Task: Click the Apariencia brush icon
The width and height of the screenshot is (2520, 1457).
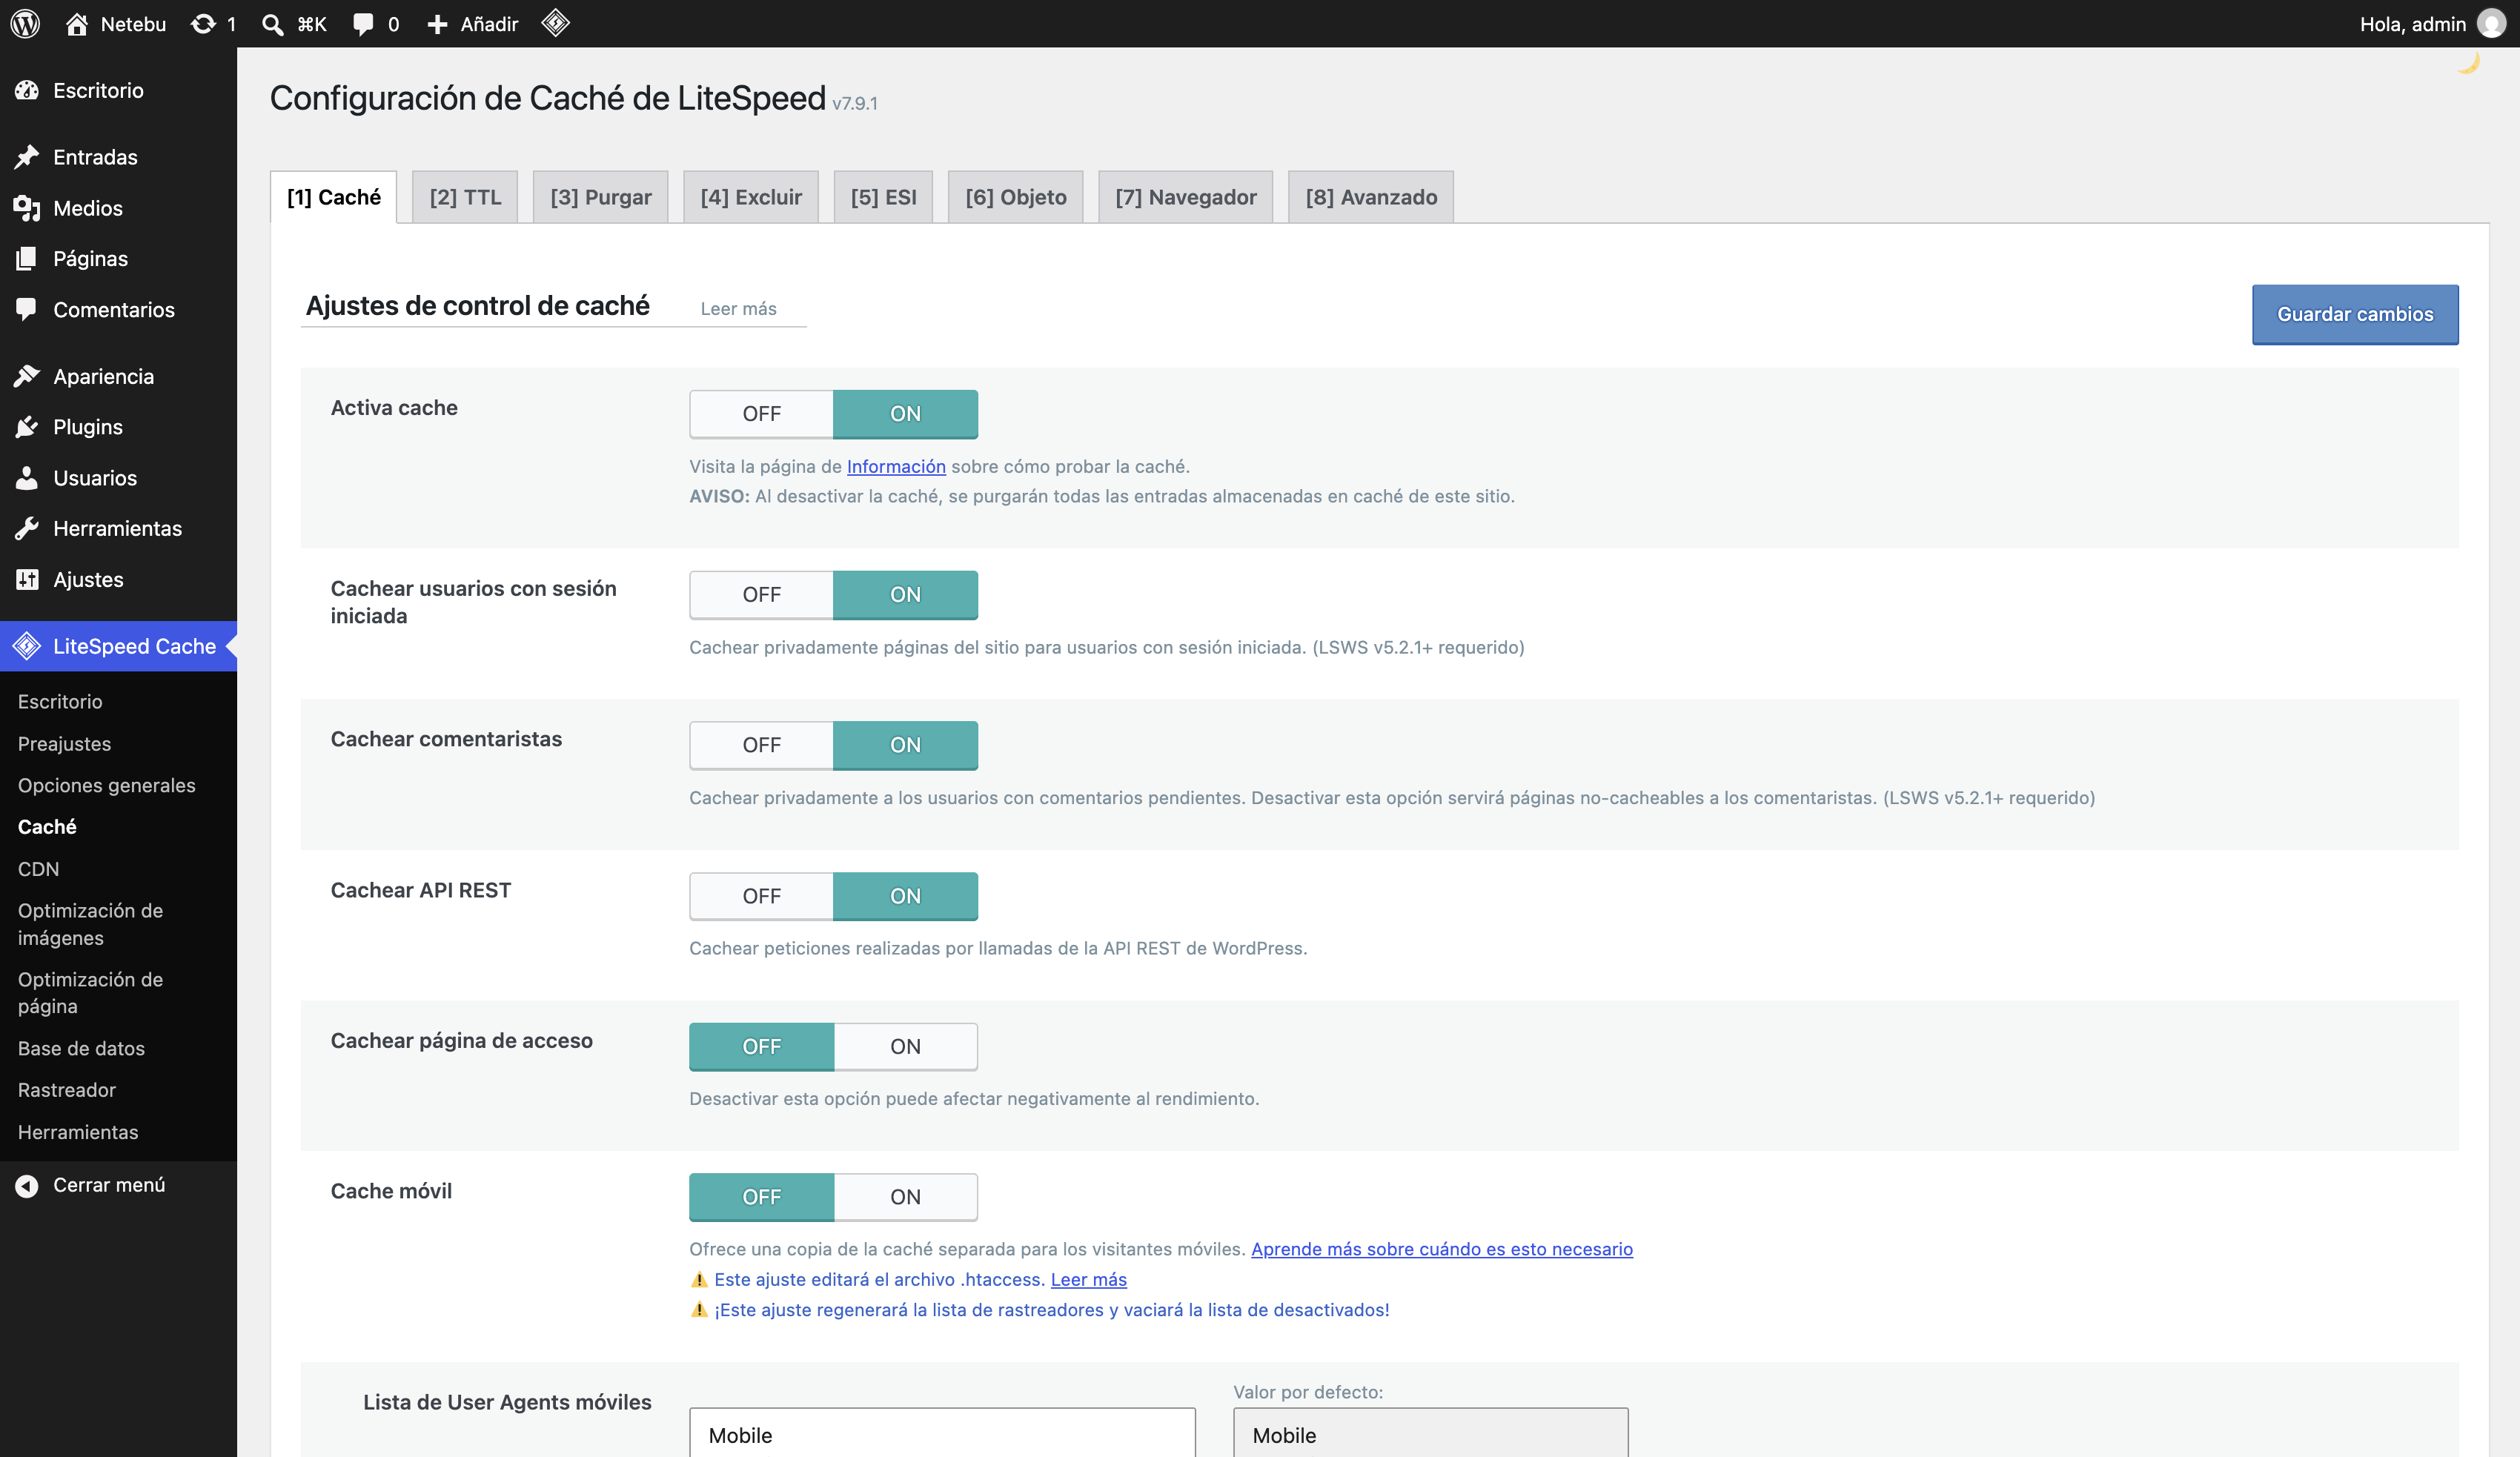Action: [27, 376]
